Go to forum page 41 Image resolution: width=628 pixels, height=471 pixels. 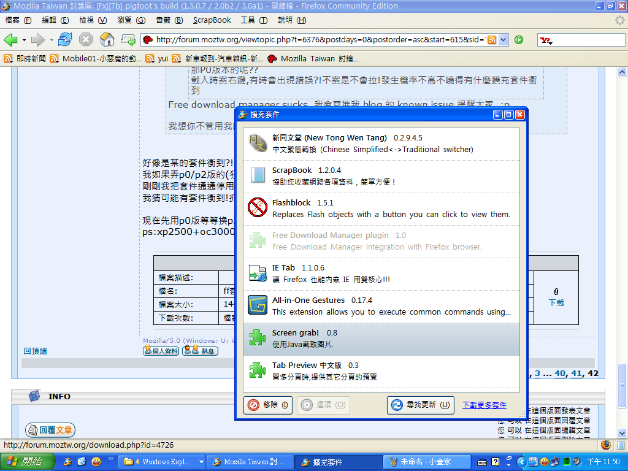[x=576, y=373]
